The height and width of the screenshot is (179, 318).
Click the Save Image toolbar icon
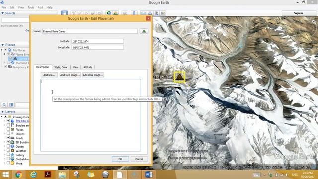click(x=157, y=13)
